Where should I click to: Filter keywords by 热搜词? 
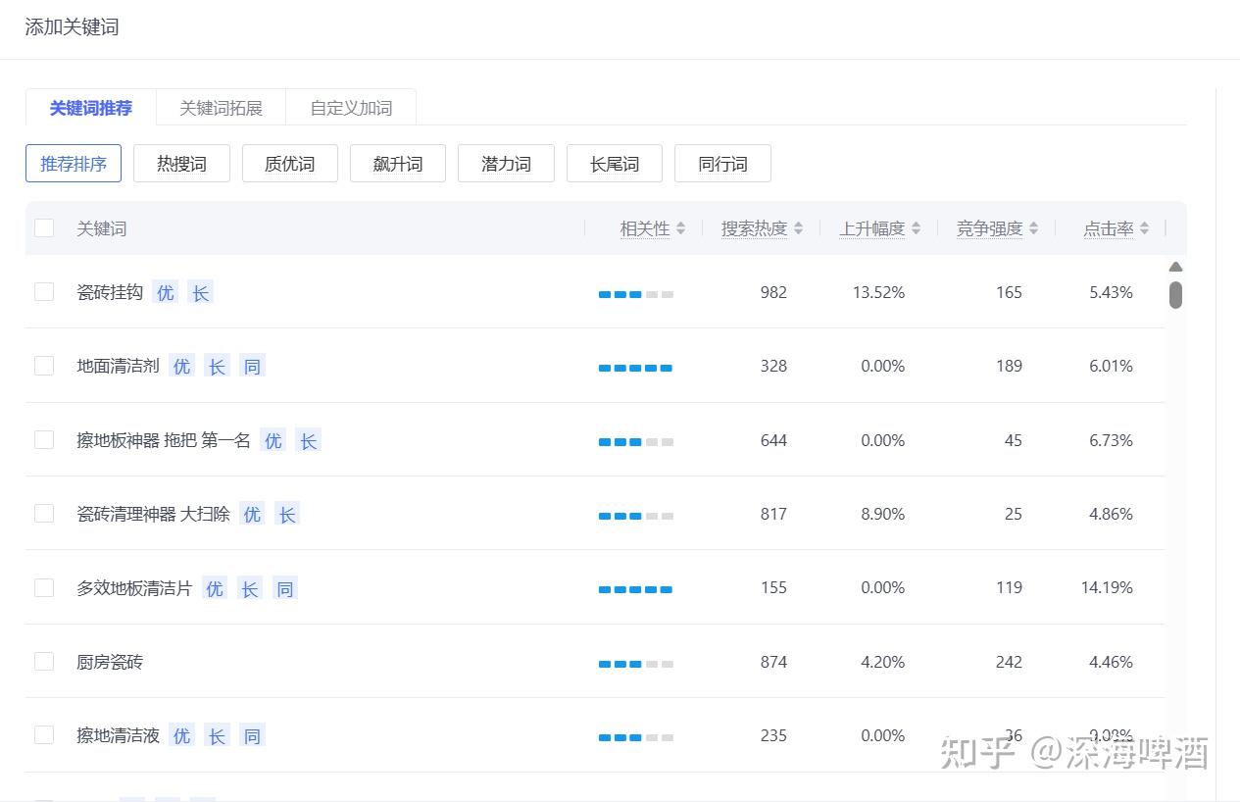tap(181, 164)
